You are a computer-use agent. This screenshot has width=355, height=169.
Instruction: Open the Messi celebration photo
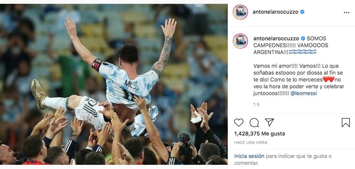113,84
